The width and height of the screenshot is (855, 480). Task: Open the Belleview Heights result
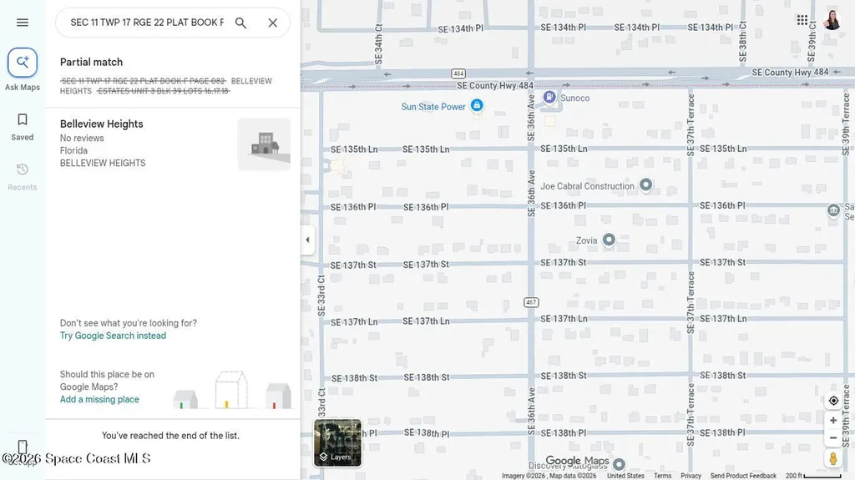[172, 144]
